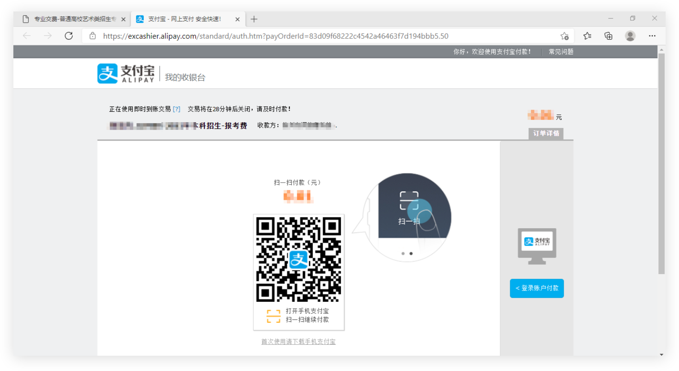This screenshot has height=371, width=679.
Task: Click the browser back arrow
Action: click(27, 36)
